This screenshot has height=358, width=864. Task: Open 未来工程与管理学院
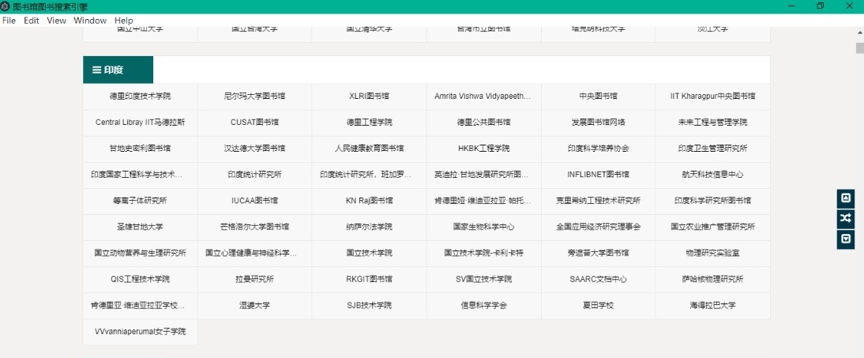tap(712, 122)
